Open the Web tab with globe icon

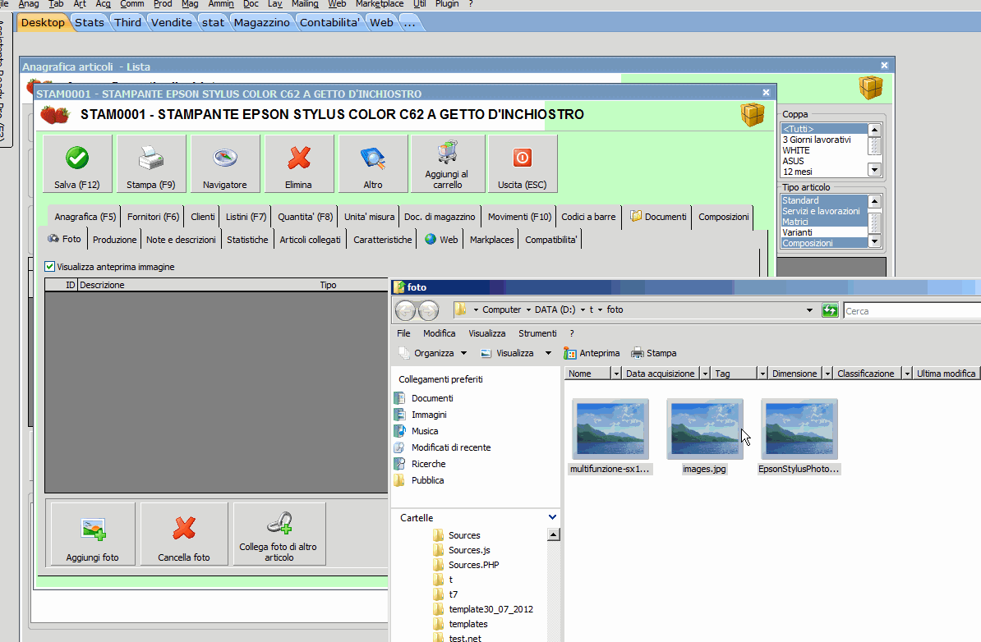(x=441, y=240)
